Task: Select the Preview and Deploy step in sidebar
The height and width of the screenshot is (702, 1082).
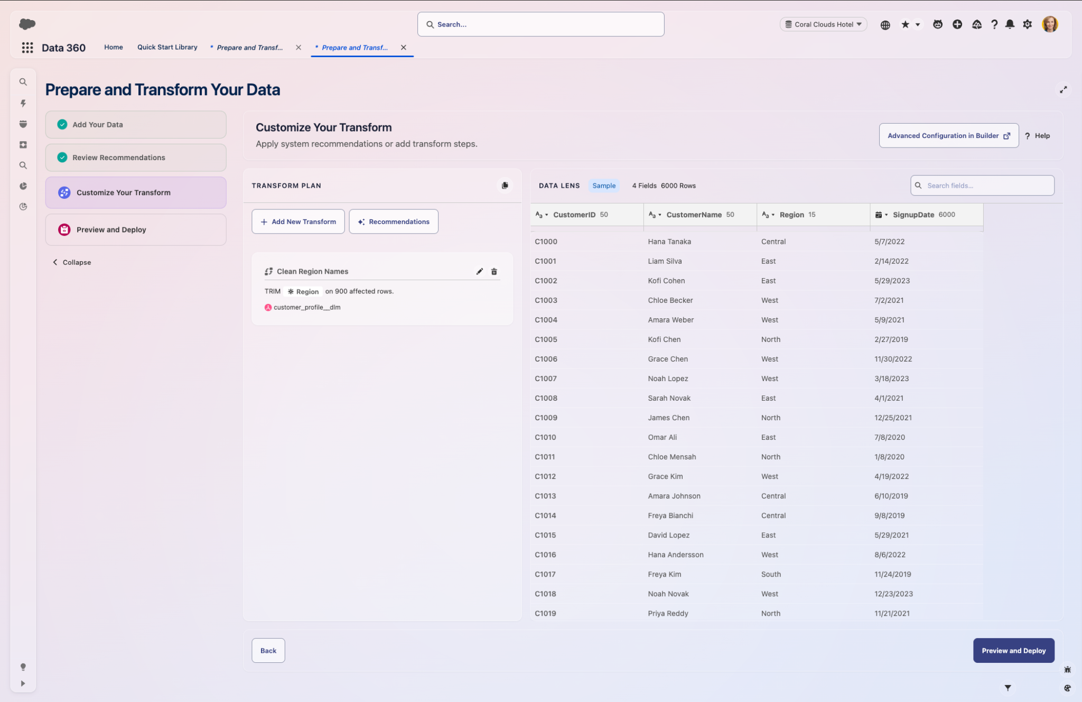Action: click(x=136, y=229)
